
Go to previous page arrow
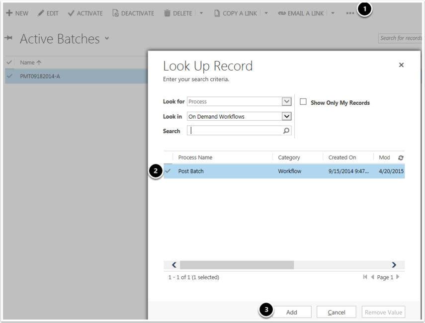372,277
